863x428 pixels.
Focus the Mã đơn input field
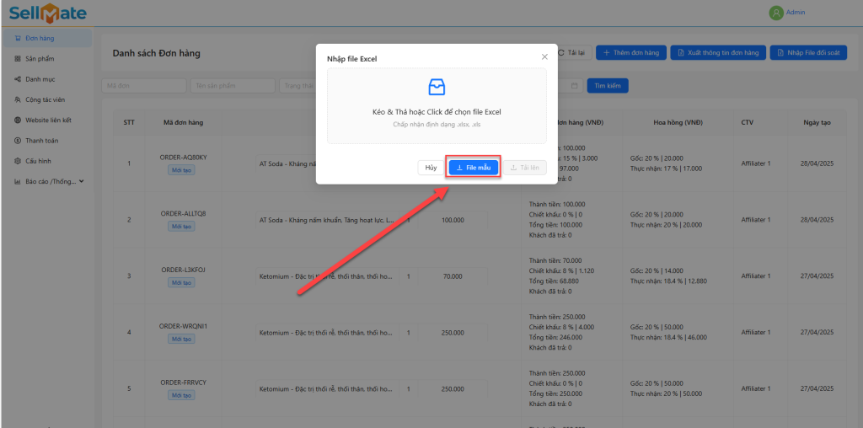pos(143,85)
